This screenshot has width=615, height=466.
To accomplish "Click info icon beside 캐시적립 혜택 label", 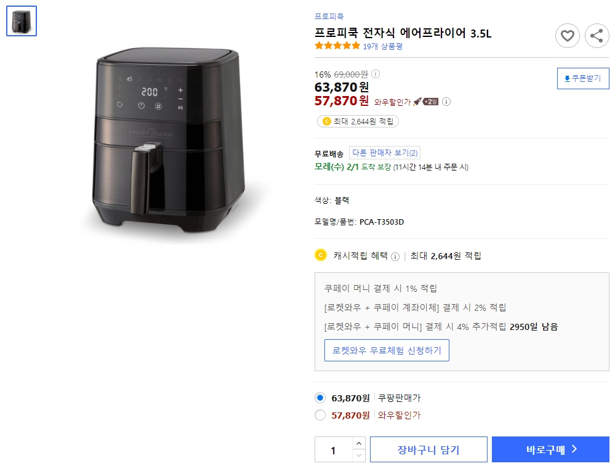I will pos(395,256).
